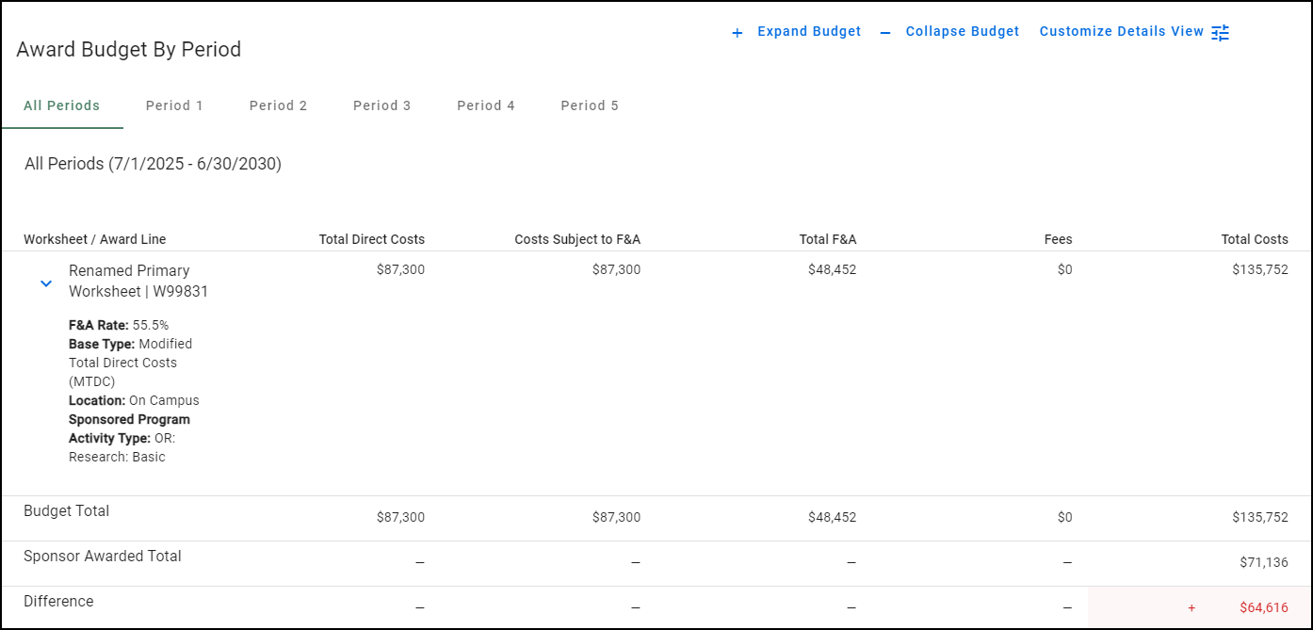This screenshot has width=1313, height=630.
Task: Open the Period 1 tab
Action: coord(174,105)
